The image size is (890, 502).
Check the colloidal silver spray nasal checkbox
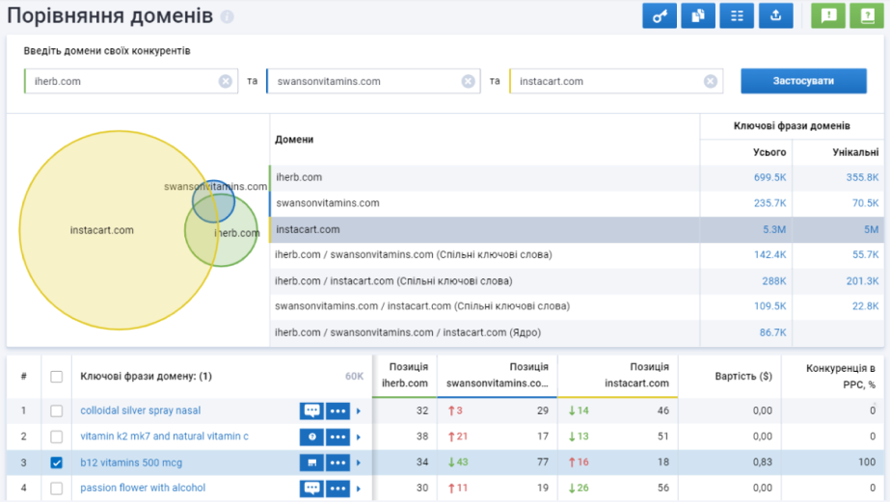(x=56, y=410)
